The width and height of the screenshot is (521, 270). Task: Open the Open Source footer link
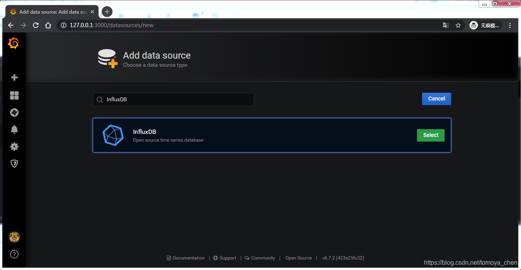click(x=299, y=258)
